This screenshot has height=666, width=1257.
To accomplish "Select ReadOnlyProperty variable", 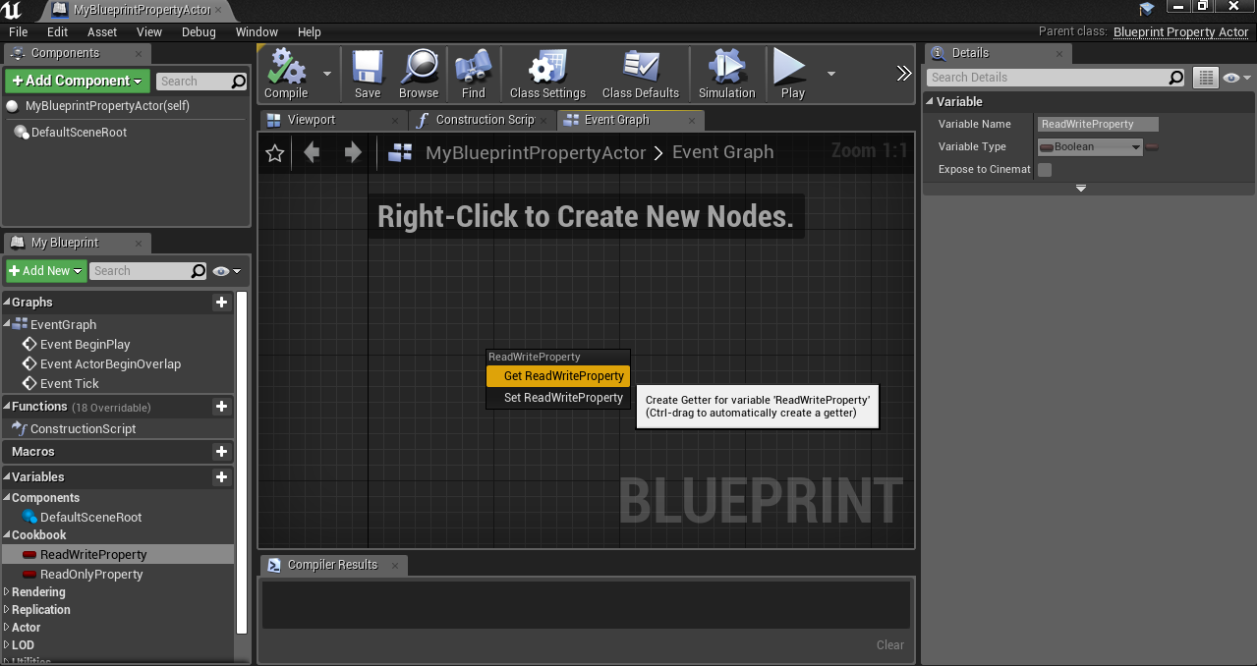I will tap(91, 575).
